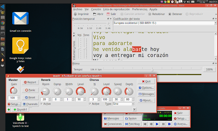Click Conexiones in QjackCtl
This screenshot has width=218, height=131.
point(113,124)
